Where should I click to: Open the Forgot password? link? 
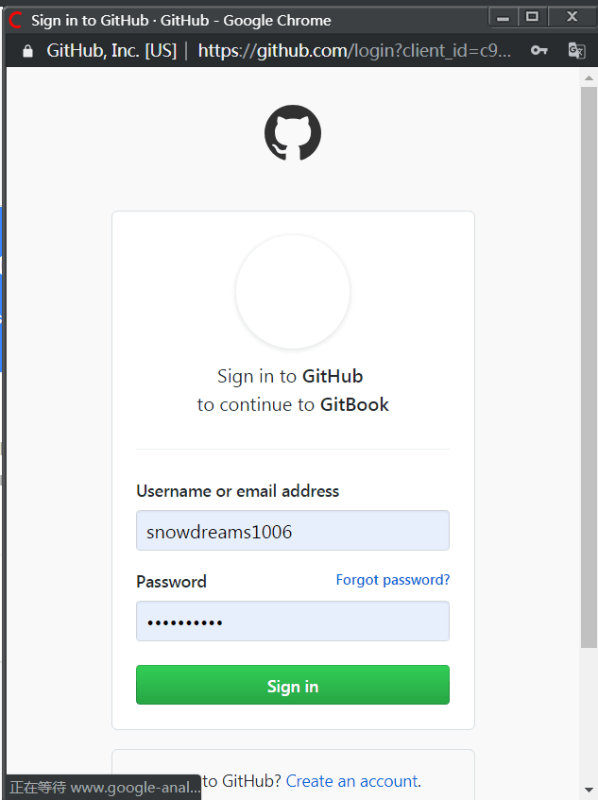click(393, 580)
